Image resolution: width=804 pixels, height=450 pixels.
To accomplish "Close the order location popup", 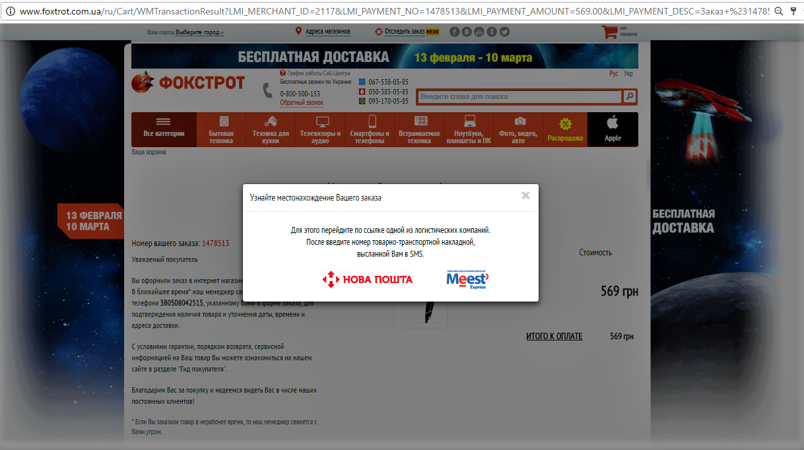I will (525, 195).
